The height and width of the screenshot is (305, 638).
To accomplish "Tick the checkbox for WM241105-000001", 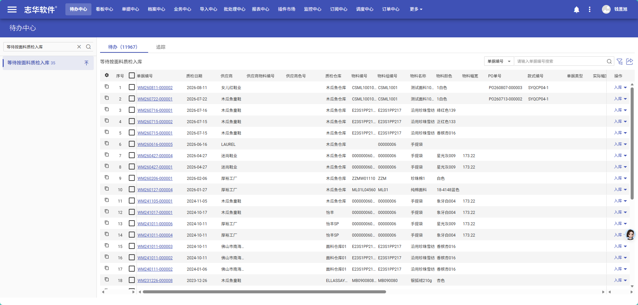I will click(x=132, y=201).
